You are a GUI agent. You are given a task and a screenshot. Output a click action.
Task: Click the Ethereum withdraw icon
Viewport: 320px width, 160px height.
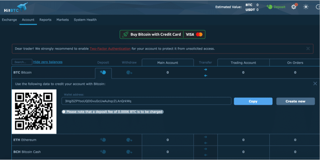(129, 140)
